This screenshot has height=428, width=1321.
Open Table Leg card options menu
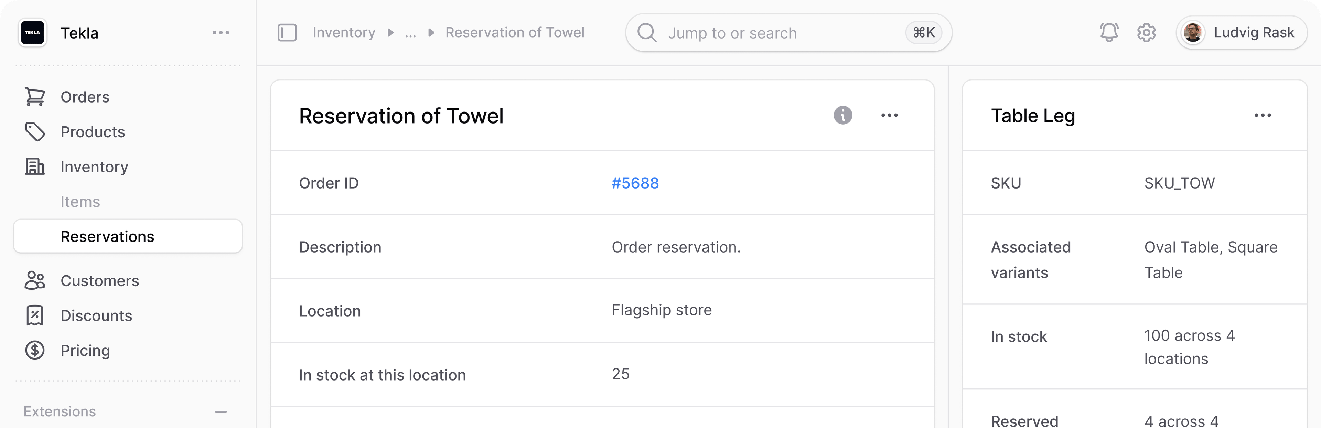pyautogui.click(x=1263, y=115)
